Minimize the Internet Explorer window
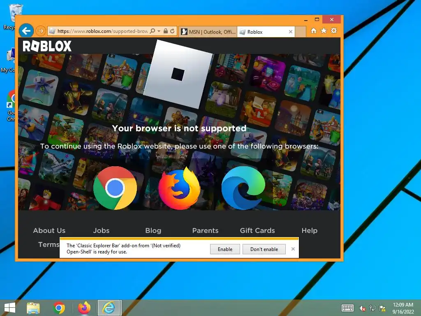 coord(306,20)
